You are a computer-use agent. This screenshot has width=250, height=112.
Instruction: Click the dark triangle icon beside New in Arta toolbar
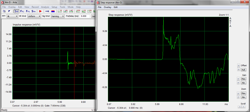[9, 11]
